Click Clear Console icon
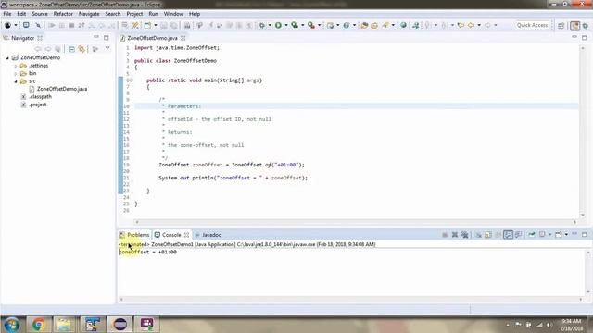This screenshot has height=333, width=593. pyautogui.click(x=478, y=235)
